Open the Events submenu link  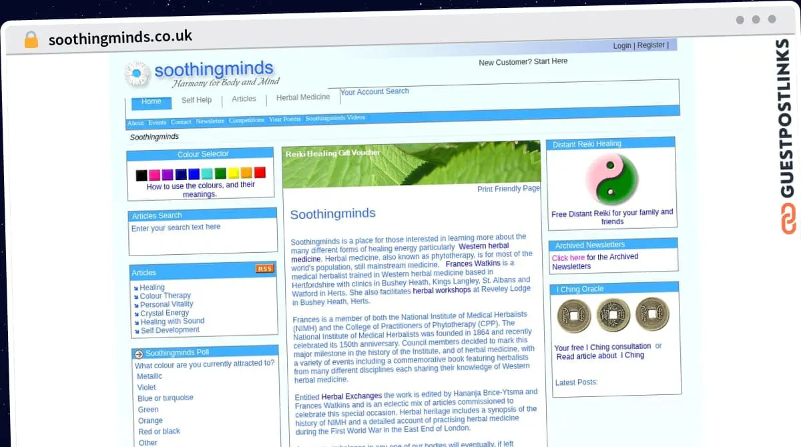click(x=157, y=123)
